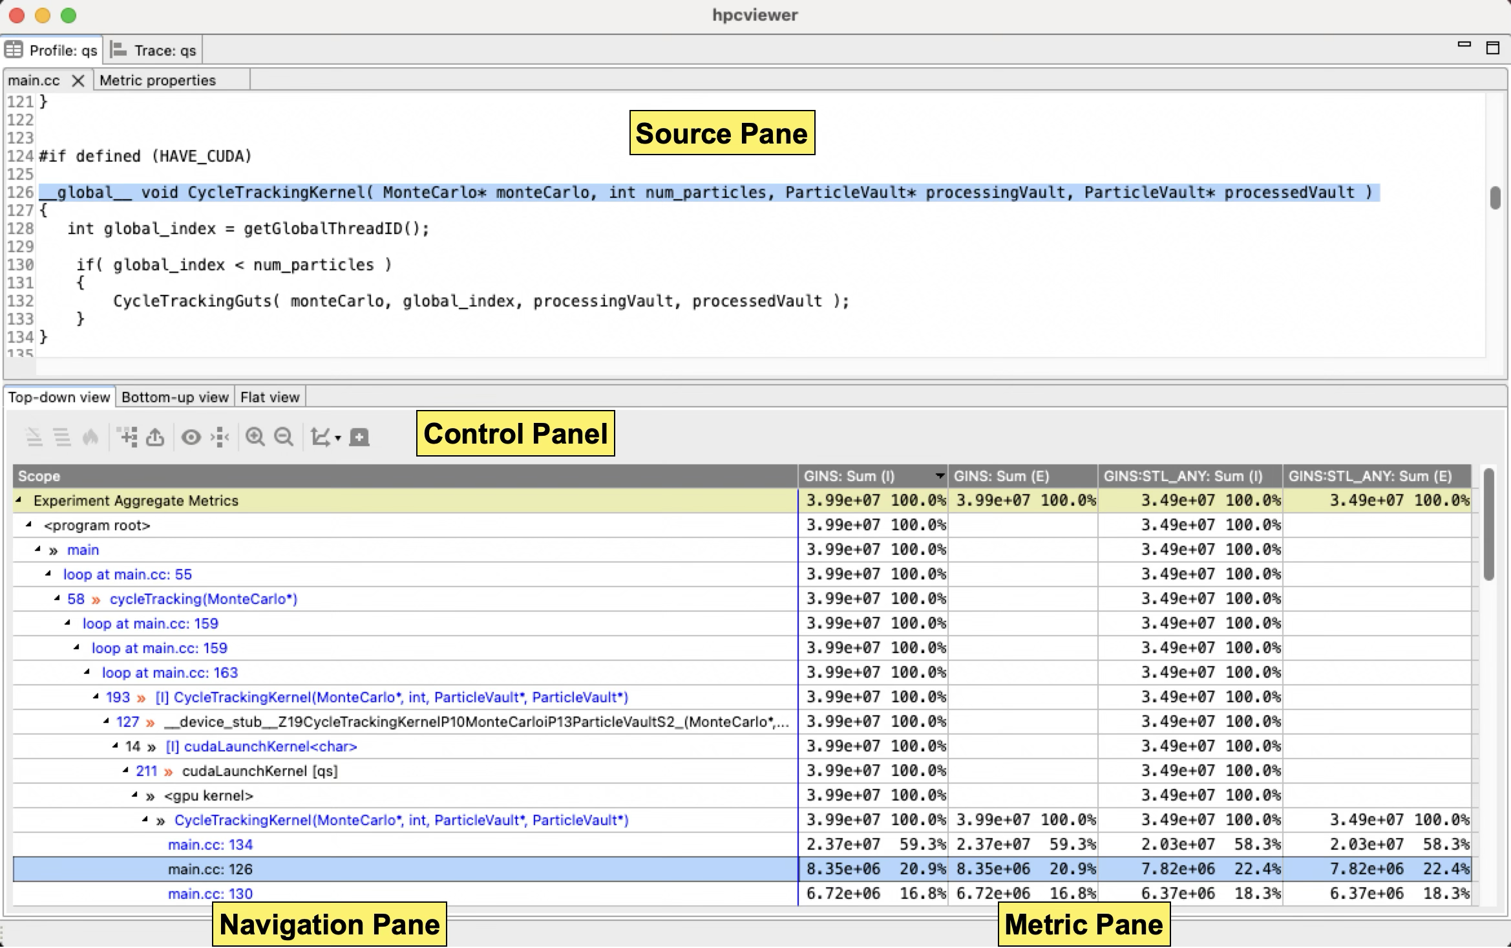Click the hot path flame icon
This screenshot has width=1511, height=948.
click(x=90, y=438)
